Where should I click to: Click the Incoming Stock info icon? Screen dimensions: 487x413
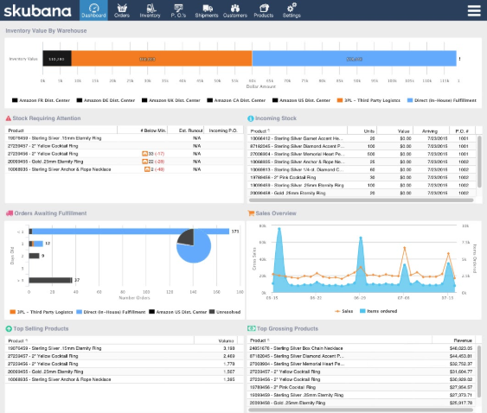coord(251,118)
